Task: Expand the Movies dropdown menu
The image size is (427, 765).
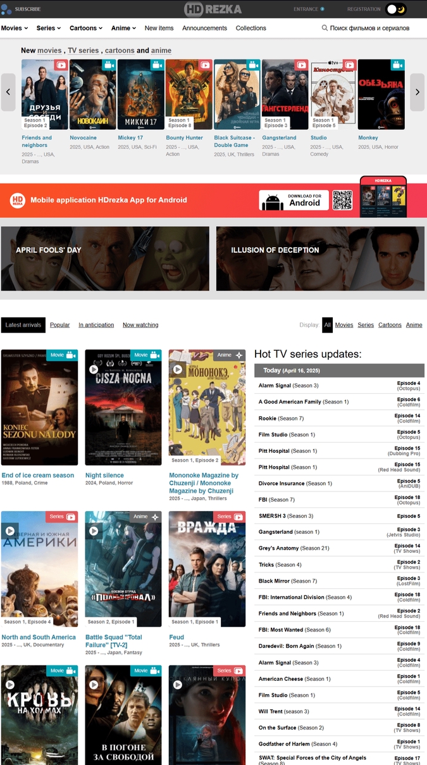Action: click(15, 28)
